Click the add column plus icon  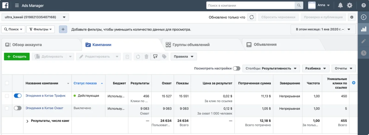click(x=354, y=83)
